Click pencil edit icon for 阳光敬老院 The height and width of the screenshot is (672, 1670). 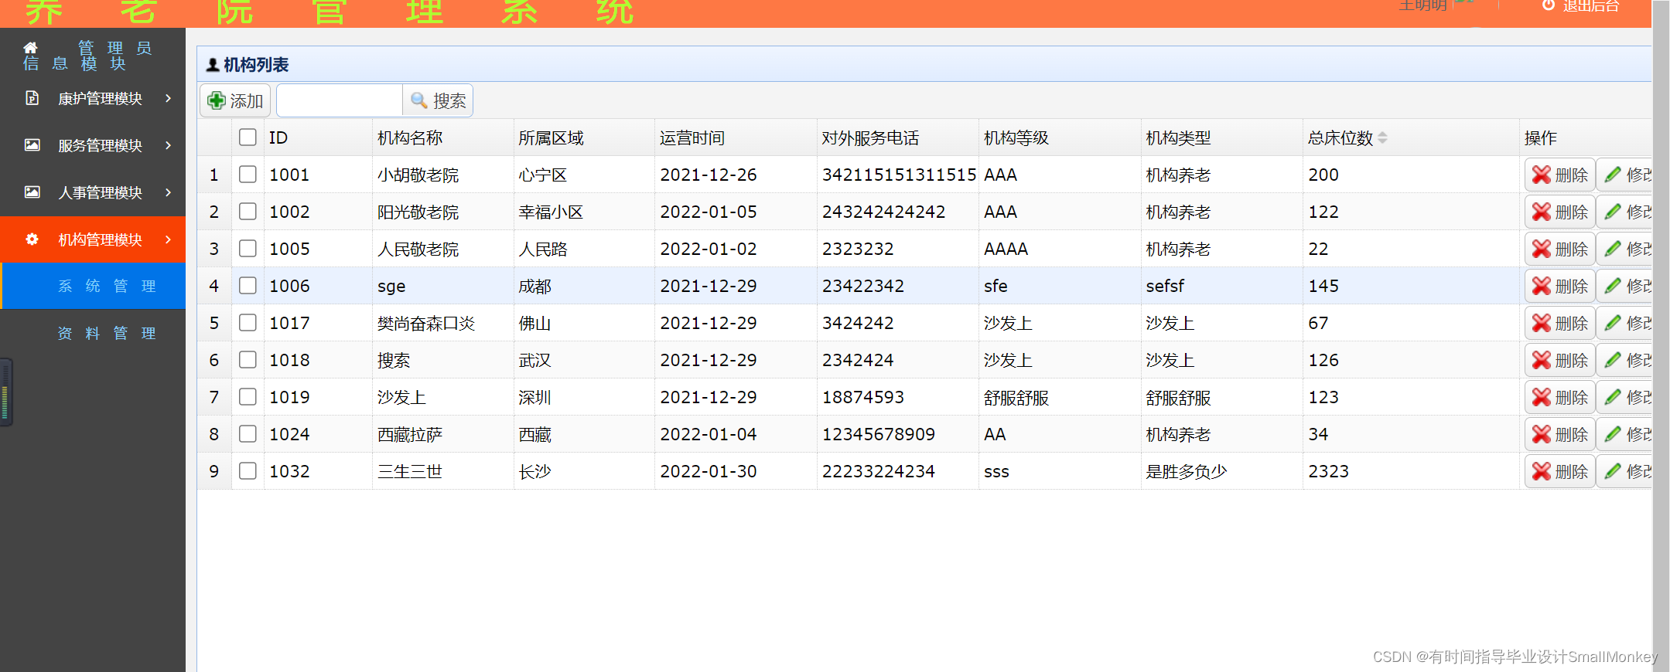coord(1613,212)
